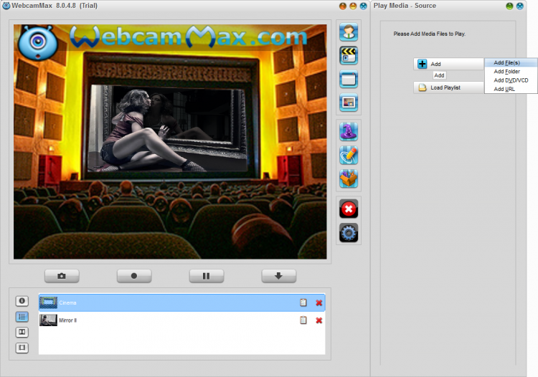
Task: Select the Play Media clapperboard icon
Action: (349, 55)
